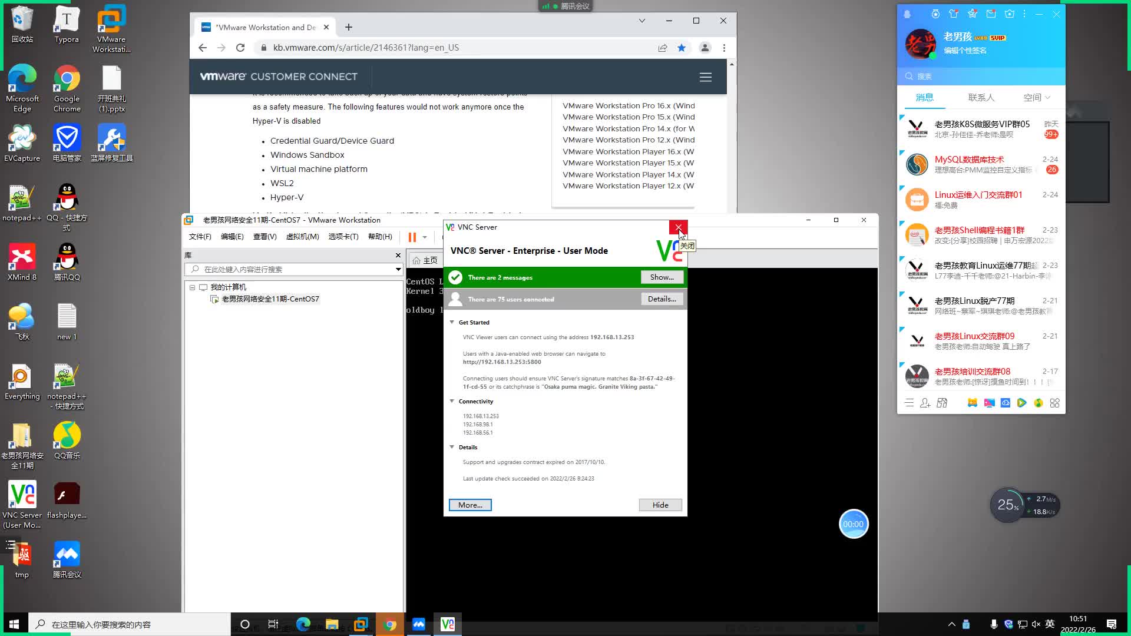Switch the 英 input method indicator
Viewport: 1131px width, 636px height.
point(1050,624)
